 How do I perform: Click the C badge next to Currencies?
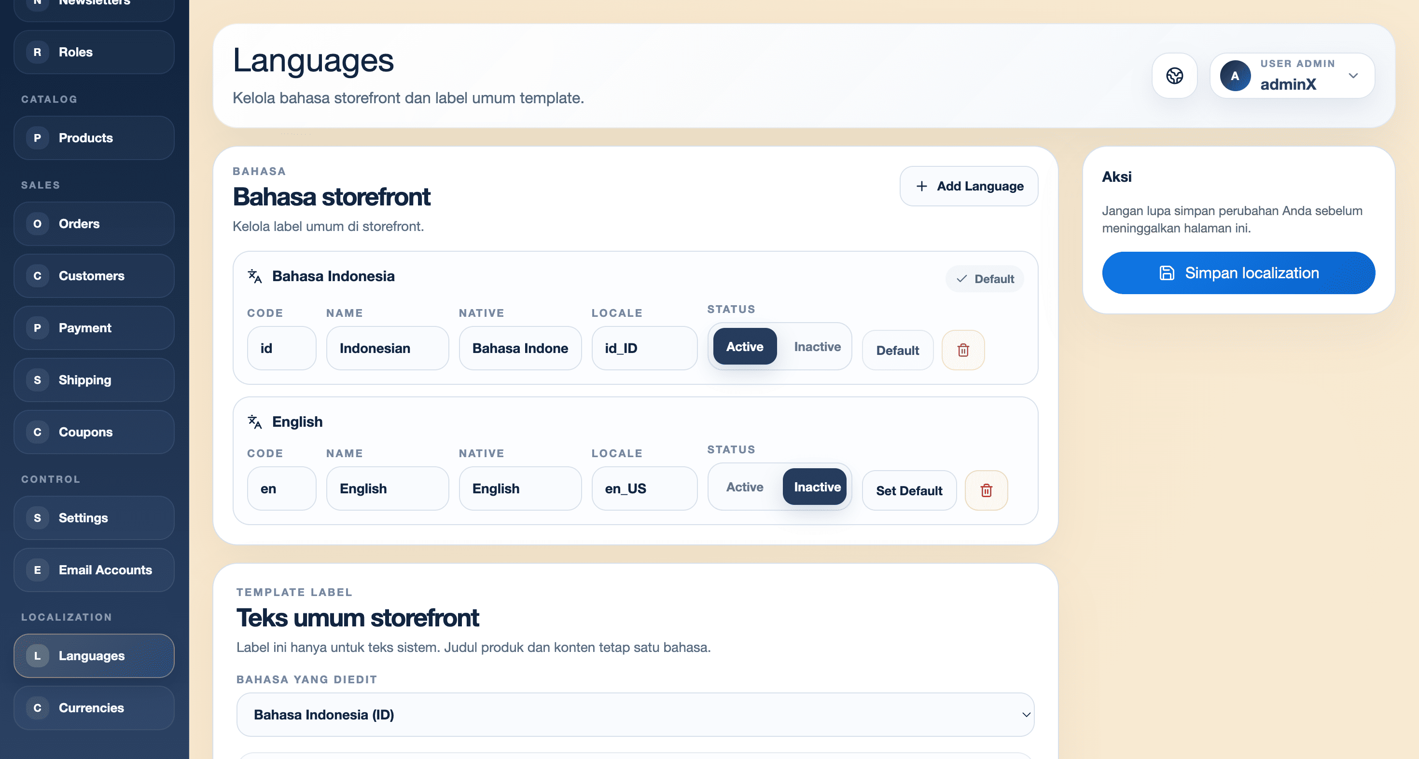pyautogui.click(x=38, y=708)
